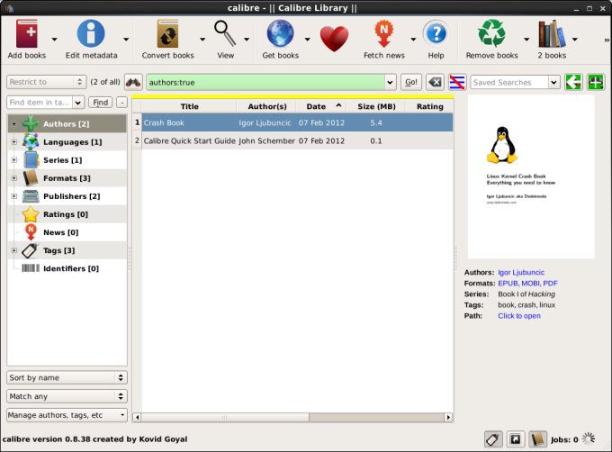Click the Linux Kernel Crash Book cover

click(x=531, y=176)
